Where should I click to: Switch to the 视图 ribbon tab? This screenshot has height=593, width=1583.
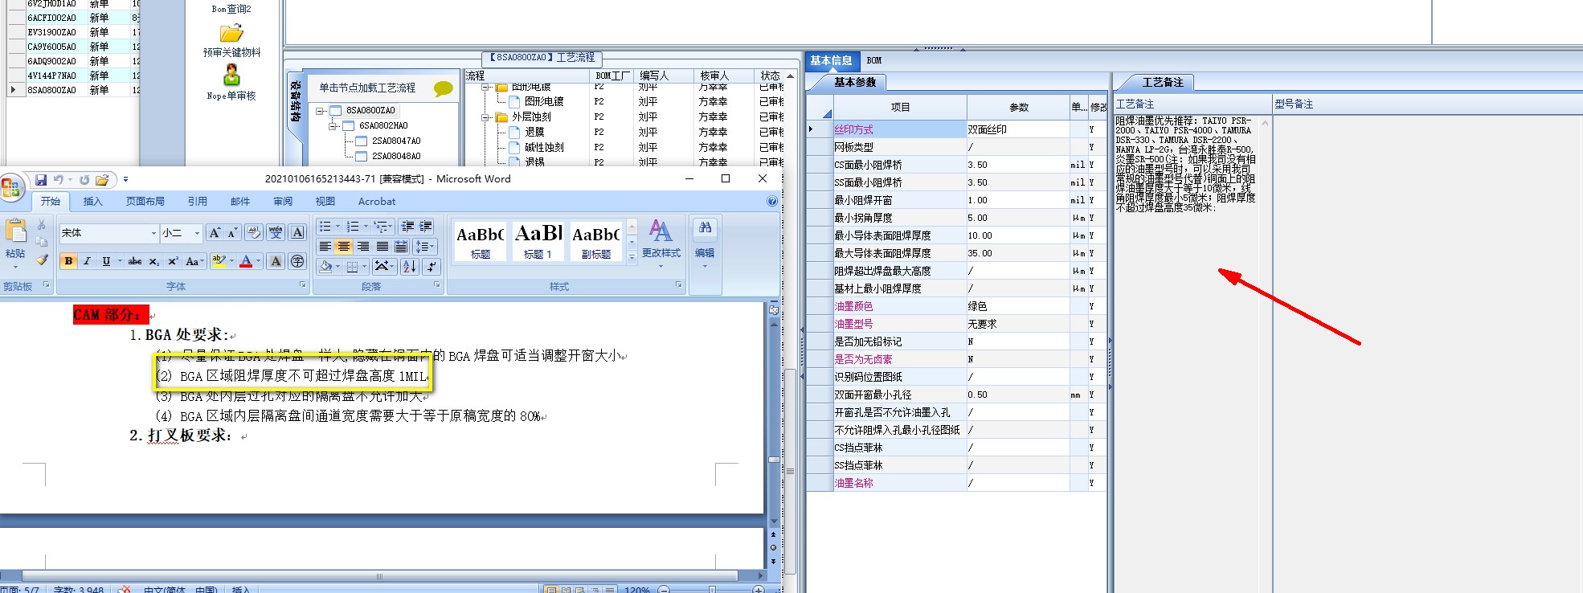pos(325,202)
